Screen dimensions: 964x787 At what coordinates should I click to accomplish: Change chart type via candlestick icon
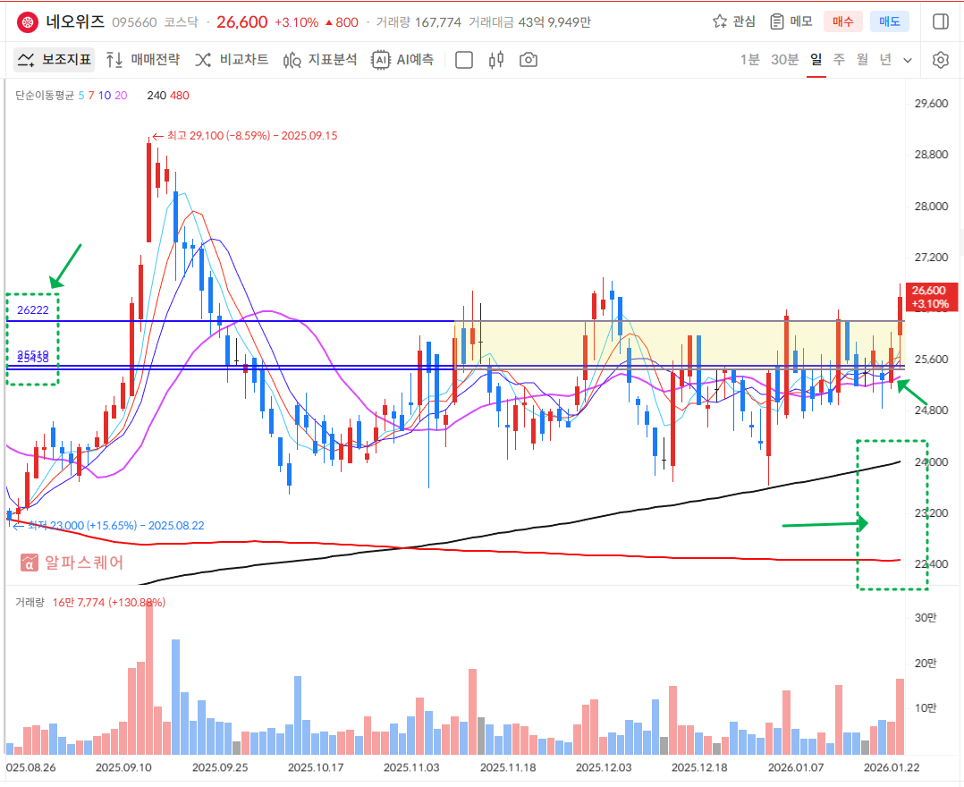tap(497, 60)
